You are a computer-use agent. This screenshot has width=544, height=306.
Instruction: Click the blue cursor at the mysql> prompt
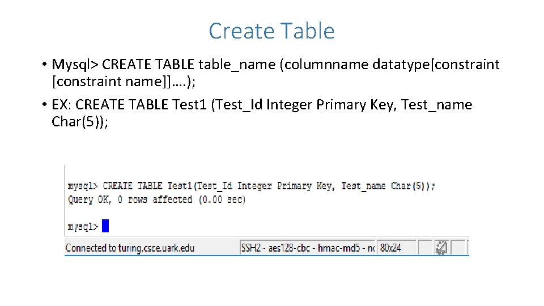pyautogui.click(x=105, y=226)
